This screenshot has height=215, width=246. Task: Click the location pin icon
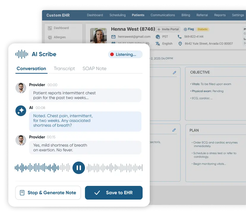pyautogui.click(x=180, y=44)
